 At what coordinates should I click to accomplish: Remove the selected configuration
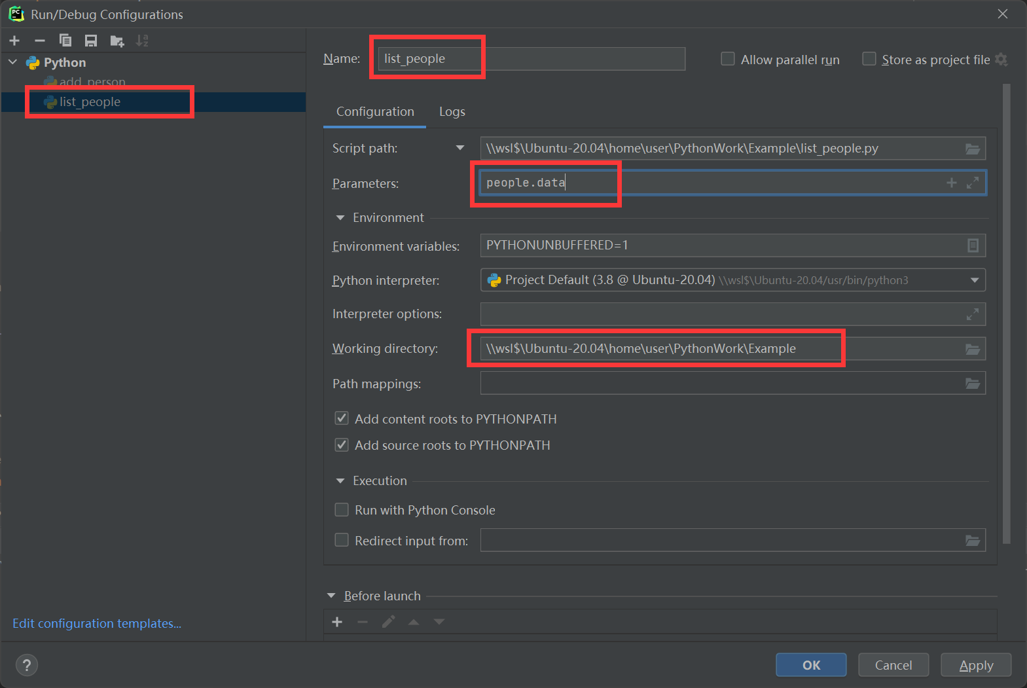40,41
